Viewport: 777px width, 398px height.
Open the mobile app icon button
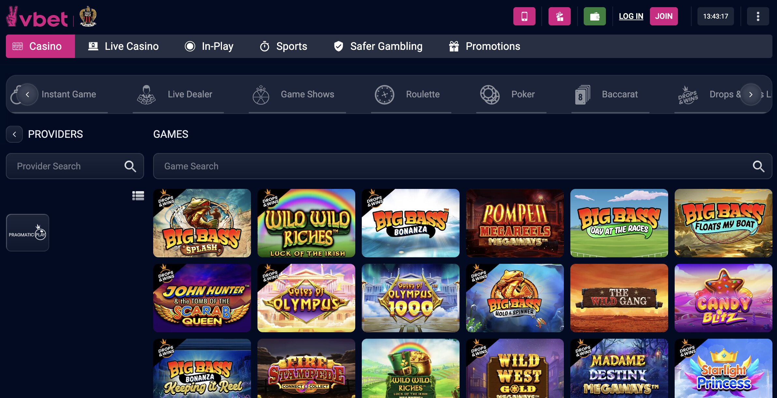pyautogui.click(x=524, y=16)
